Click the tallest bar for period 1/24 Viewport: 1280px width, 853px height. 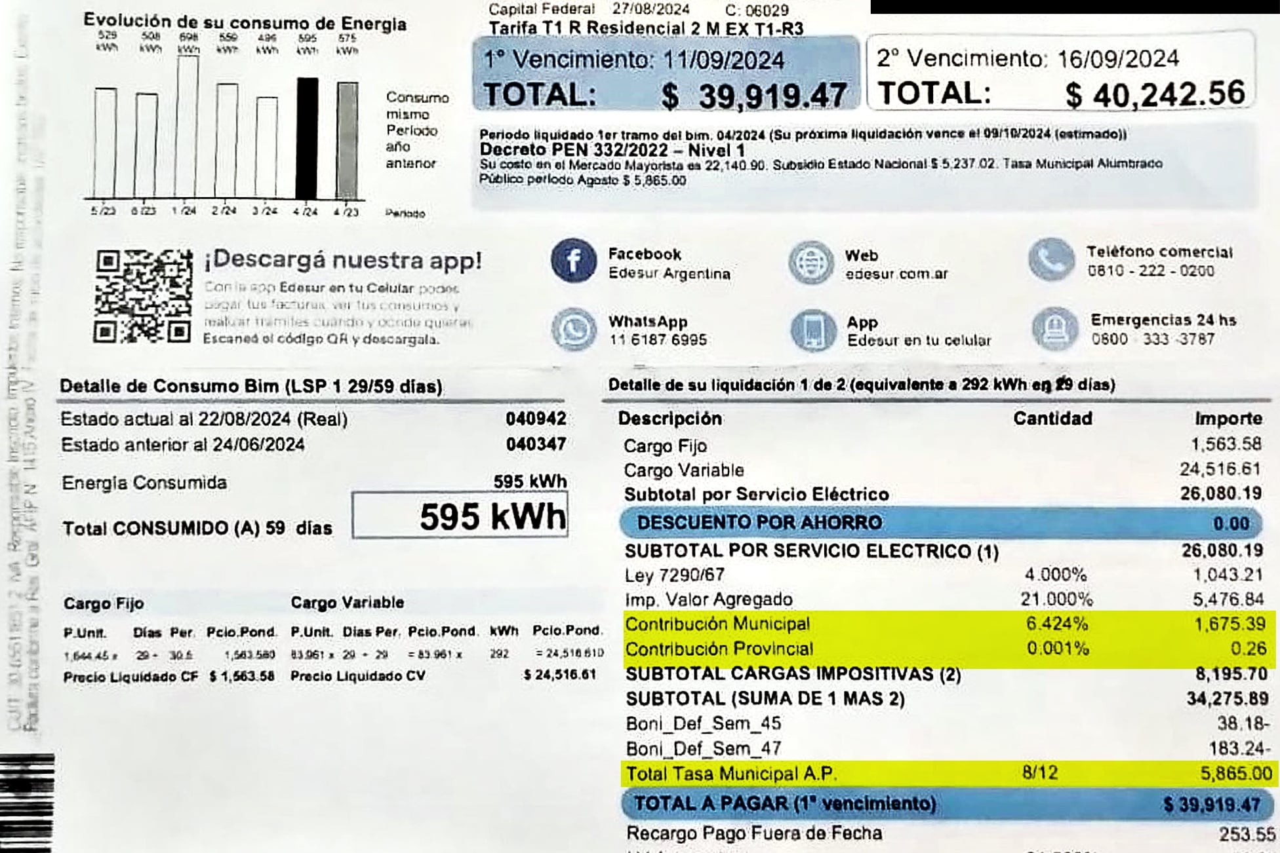[x=188, y=126]
